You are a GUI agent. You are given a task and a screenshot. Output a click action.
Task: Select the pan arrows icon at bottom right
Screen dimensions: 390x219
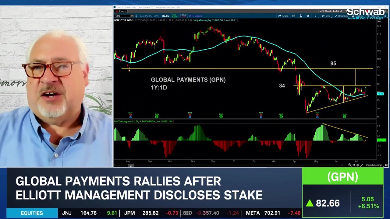coord(354,165)
